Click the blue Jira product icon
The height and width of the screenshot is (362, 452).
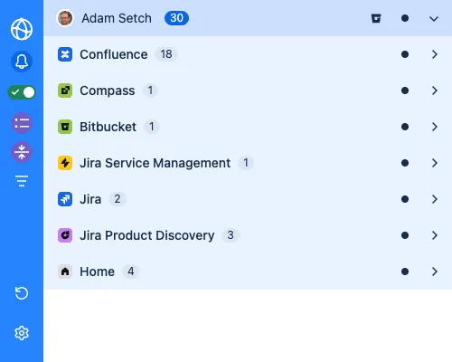(65, 199)
